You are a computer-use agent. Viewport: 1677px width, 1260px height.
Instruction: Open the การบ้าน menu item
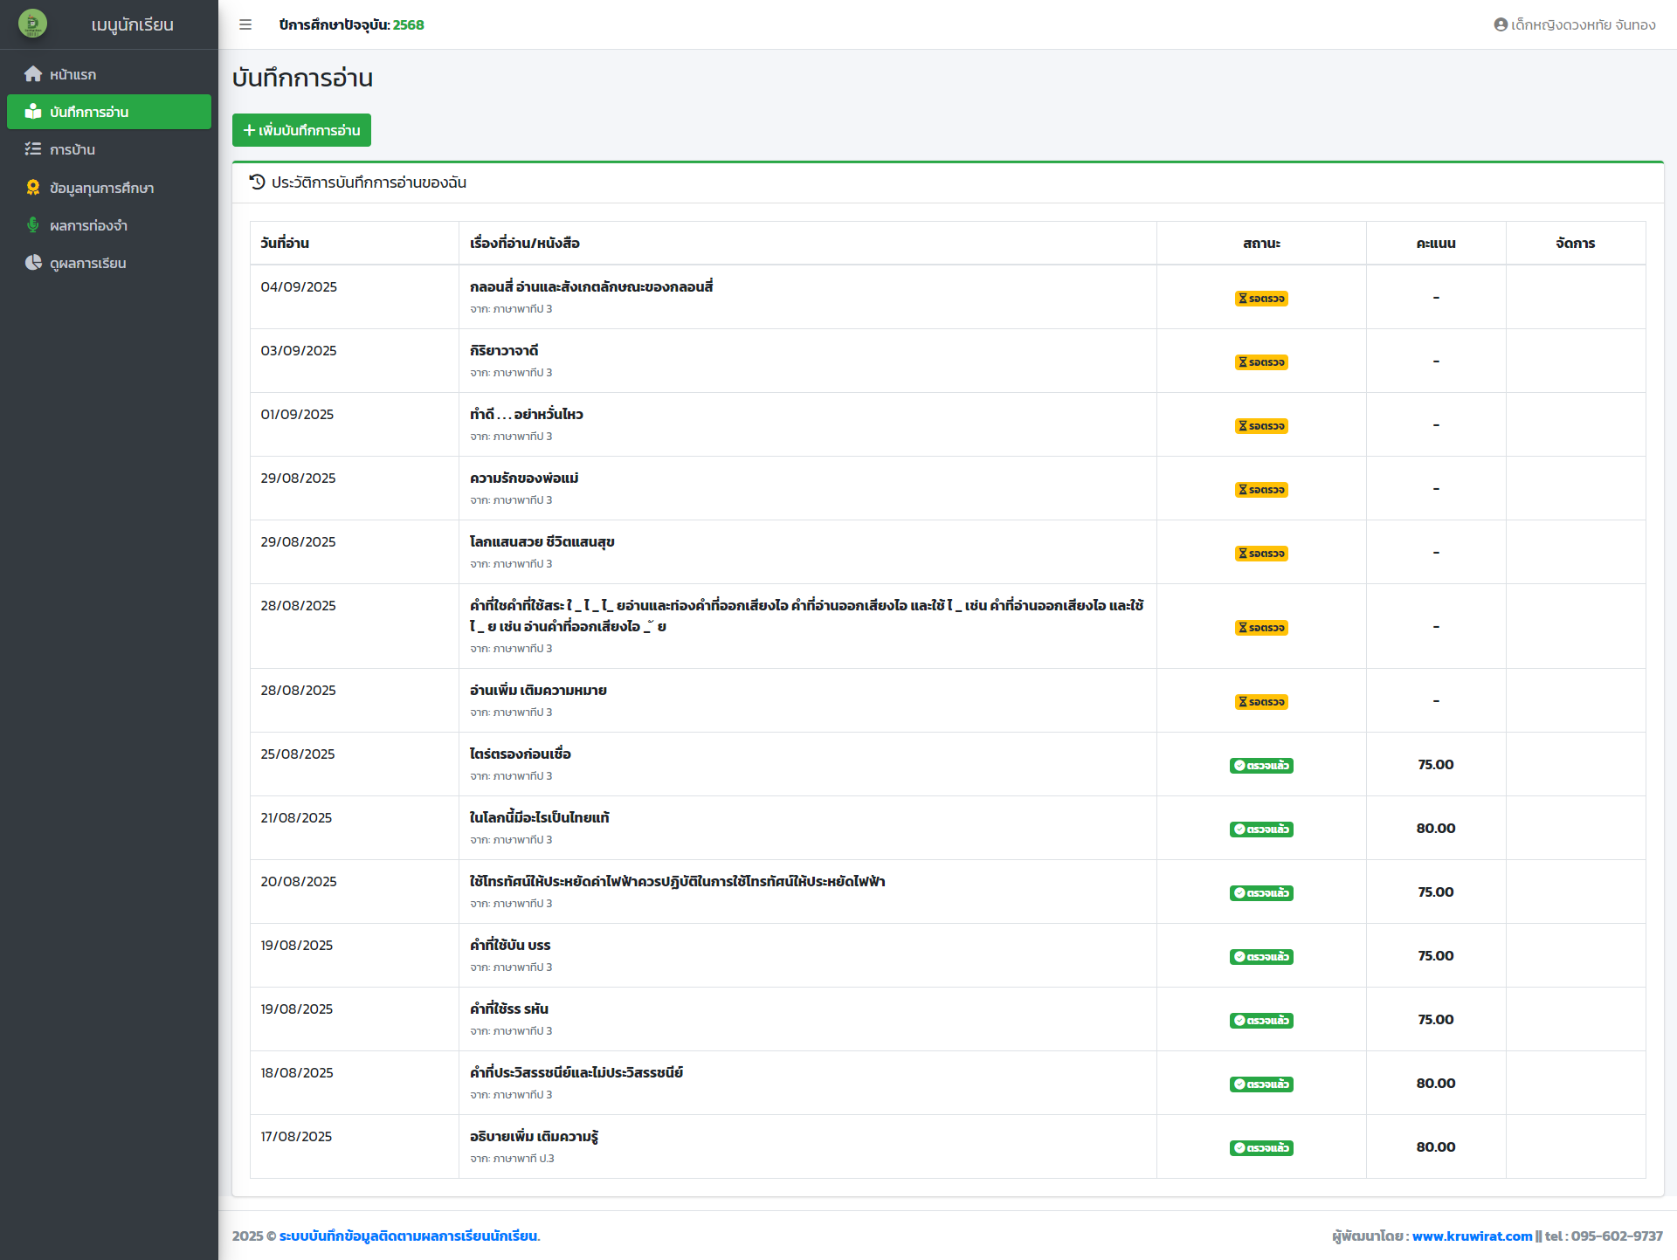tap(72, 149)
